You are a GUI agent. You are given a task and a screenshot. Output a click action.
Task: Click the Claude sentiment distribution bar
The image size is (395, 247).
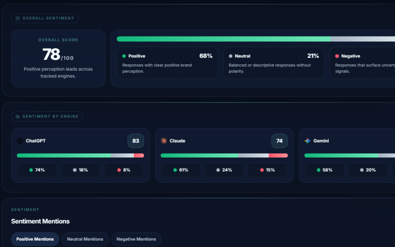pyautogui.click(x=224, y=156)
